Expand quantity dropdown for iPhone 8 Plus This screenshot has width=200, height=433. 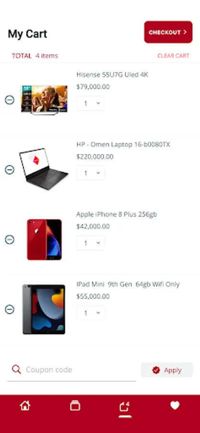[x=91, y=243]
